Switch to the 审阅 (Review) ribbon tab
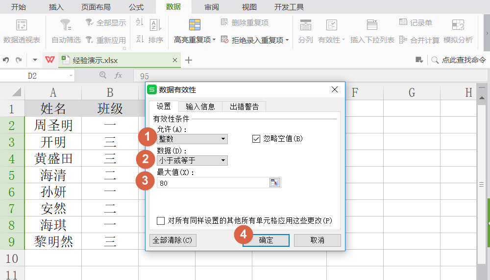Viewport: 490px width, 280px height. (212, 7)
